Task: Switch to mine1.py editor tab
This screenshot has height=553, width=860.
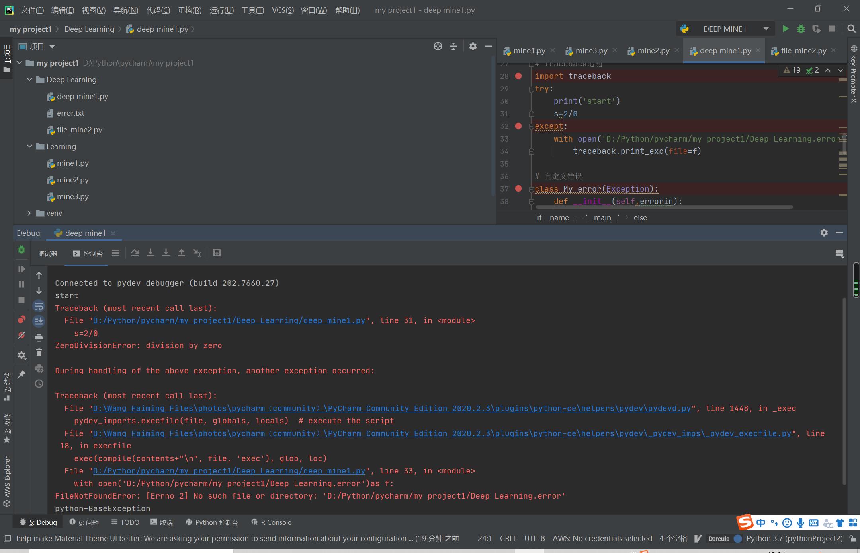Action: point(529,50)
